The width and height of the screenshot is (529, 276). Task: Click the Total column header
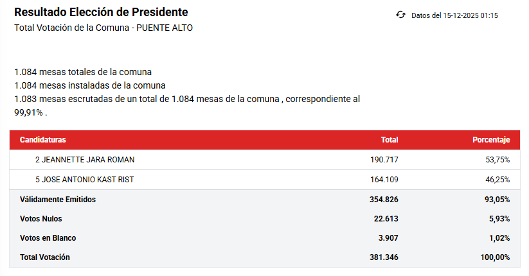pyautogui.click(x=390, y=140)
